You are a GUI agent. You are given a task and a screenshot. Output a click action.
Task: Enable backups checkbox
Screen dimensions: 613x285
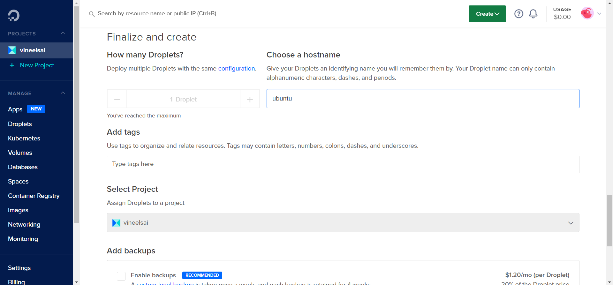(121, 276)
